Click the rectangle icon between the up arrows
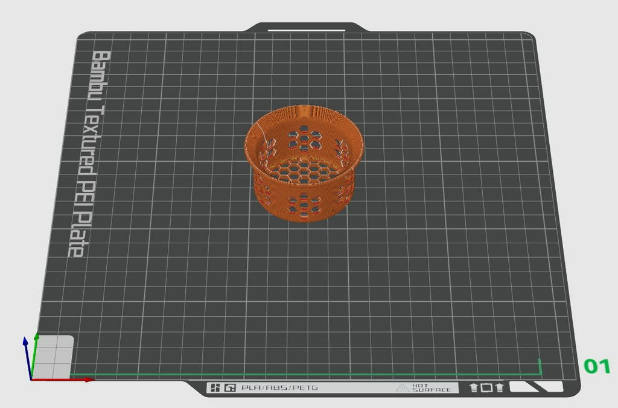 click(x=487, y=387)
